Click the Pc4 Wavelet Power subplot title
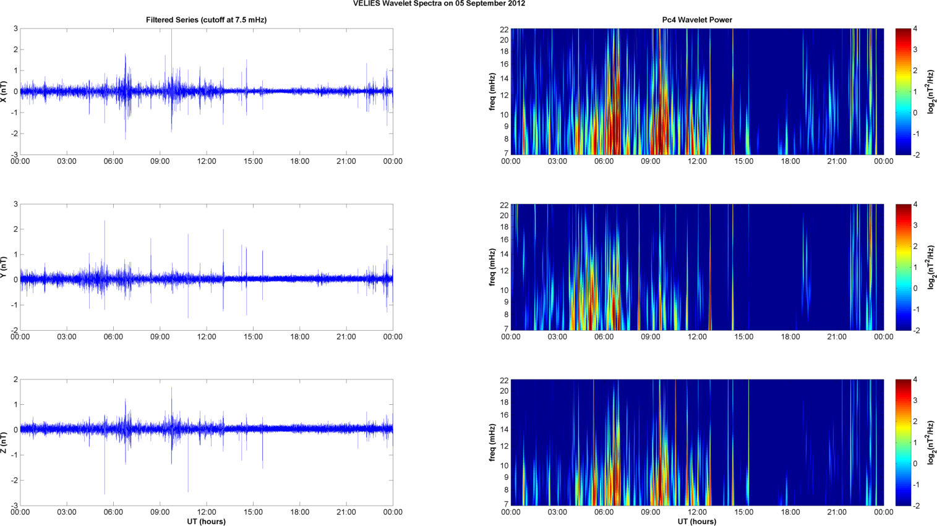The image size is (937, 526). point(697,20)
